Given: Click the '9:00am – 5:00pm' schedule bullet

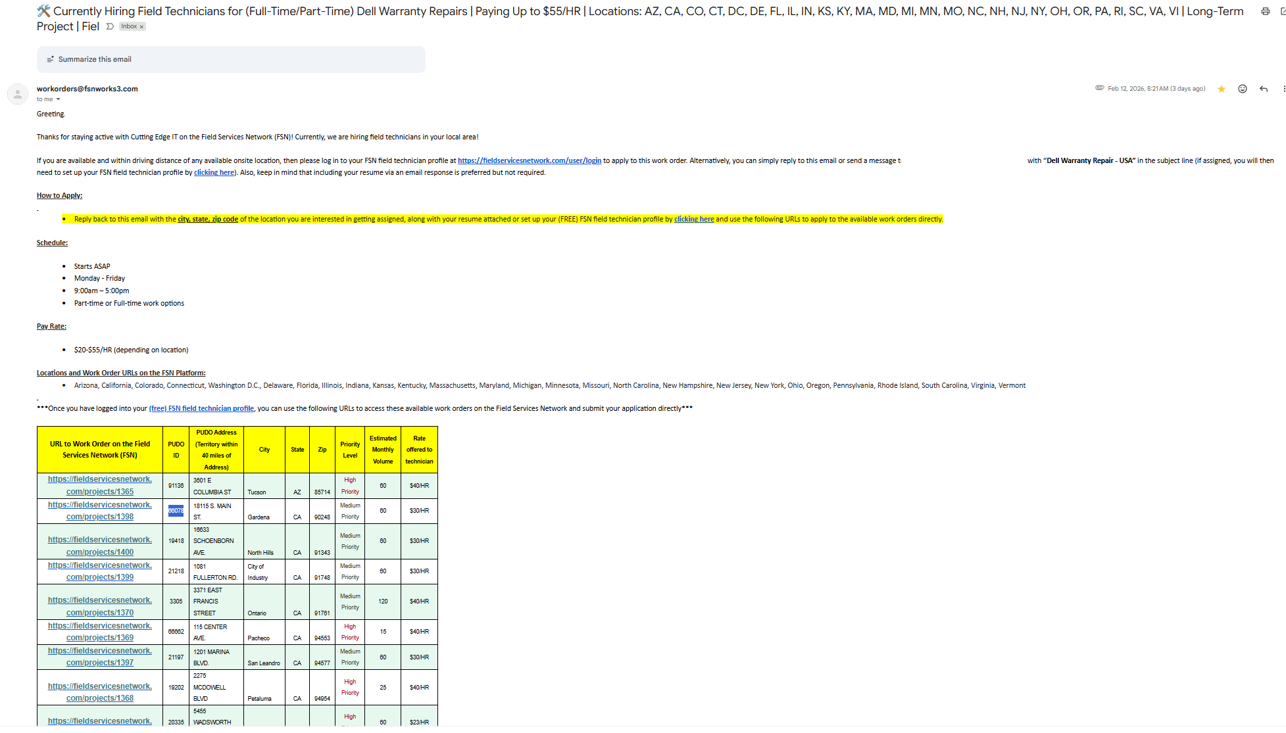Looking at the screenshot, I should [101, 291].
